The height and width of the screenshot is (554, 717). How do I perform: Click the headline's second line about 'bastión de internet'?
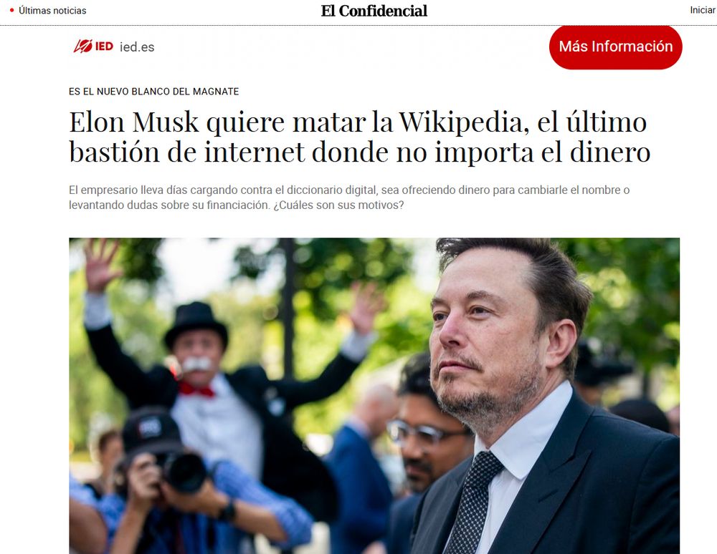point(359,152)
